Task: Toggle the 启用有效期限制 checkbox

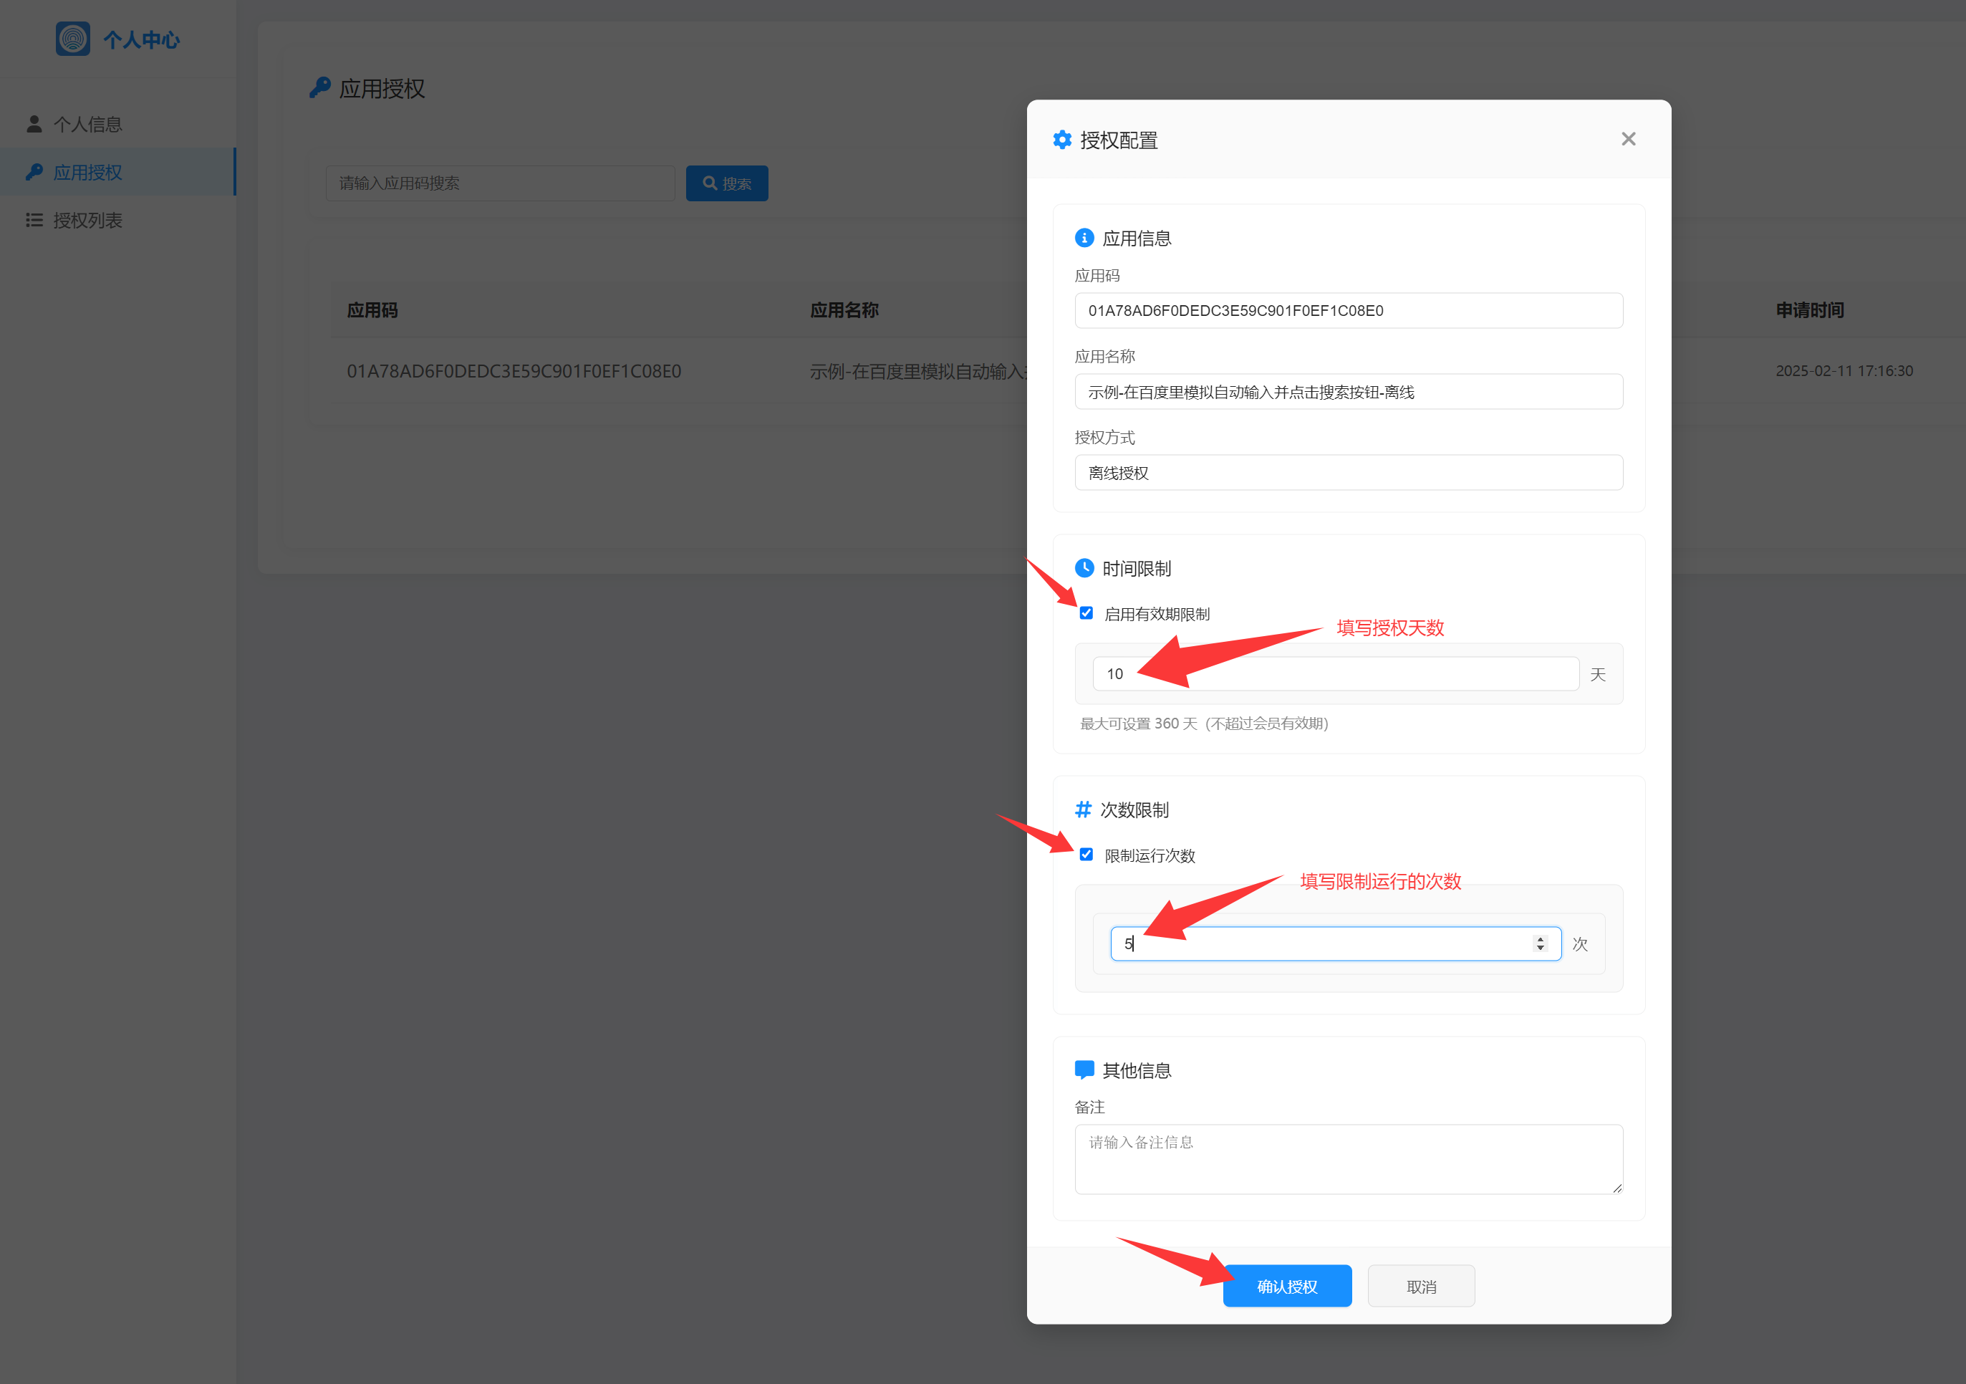Action: [1086, 613]
